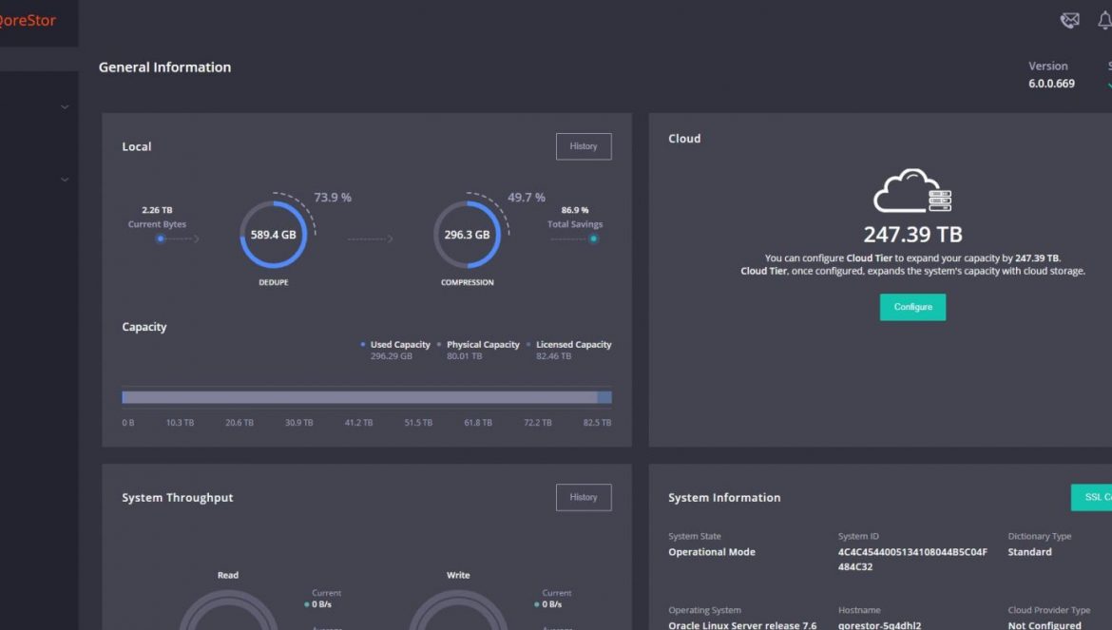The image size is (1112, 630).
Task: Click the System Information panel title
Action: [x=724, y=498]
